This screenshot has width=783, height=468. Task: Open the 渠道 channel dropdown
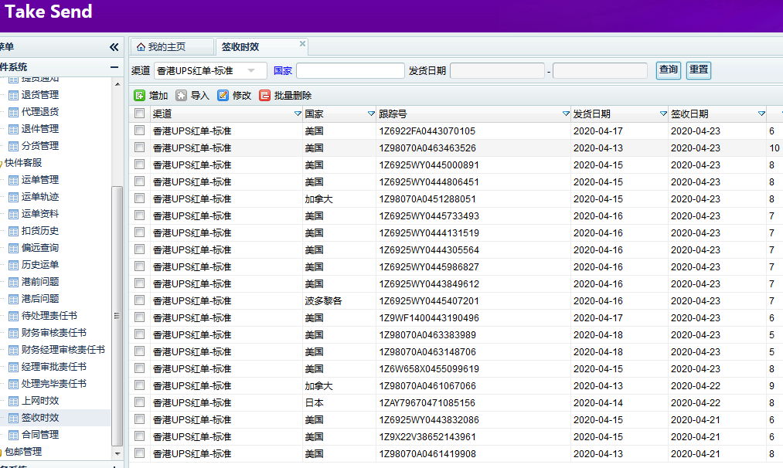(251, 71)
